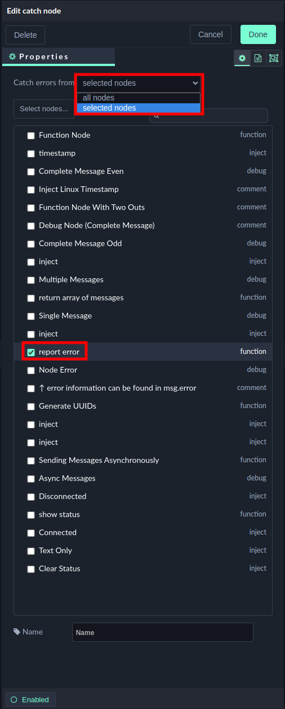Tick the Clear Status checkbox

pyautogui.click(x=31, y=569)
